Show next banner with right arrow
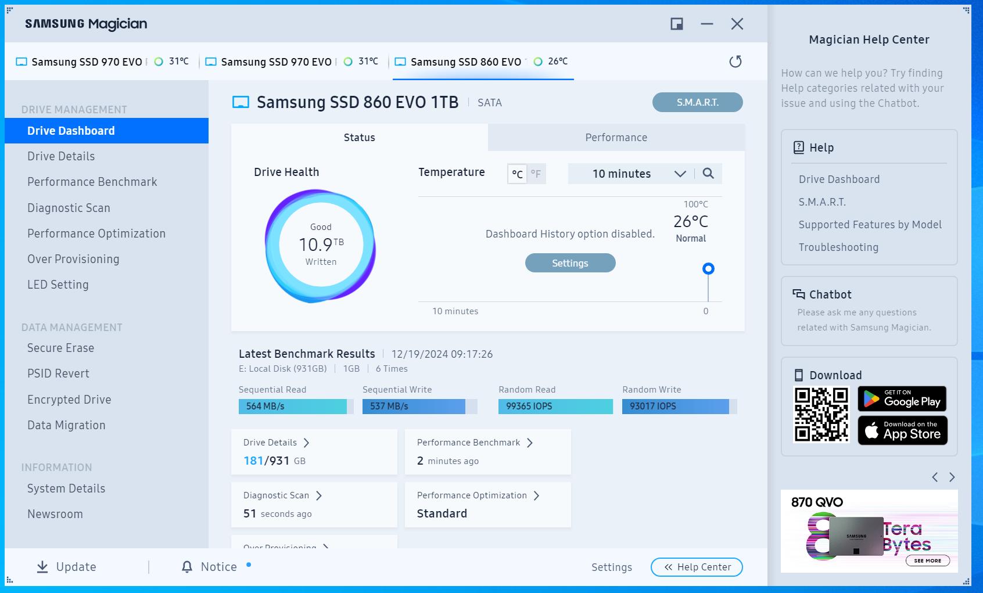983x593 pixels. (952, 477)
